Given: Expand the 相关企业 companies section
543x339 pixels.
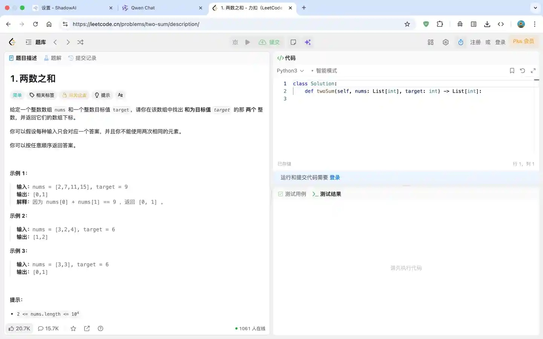Looking at the screenshot, I should point(74,95).
